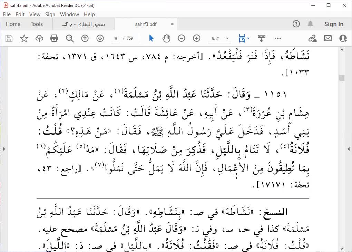Save the file with the floppy disk icon

click(9, 38)
